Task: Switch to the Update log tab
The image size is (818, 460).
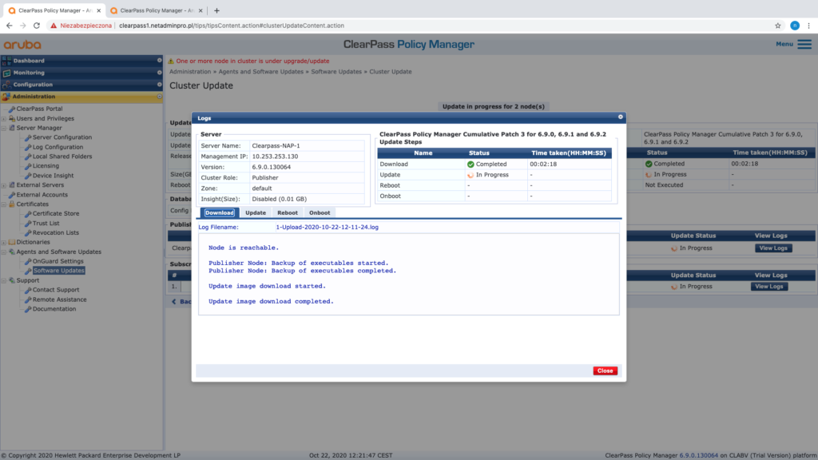Action: [x=256, y=213]
